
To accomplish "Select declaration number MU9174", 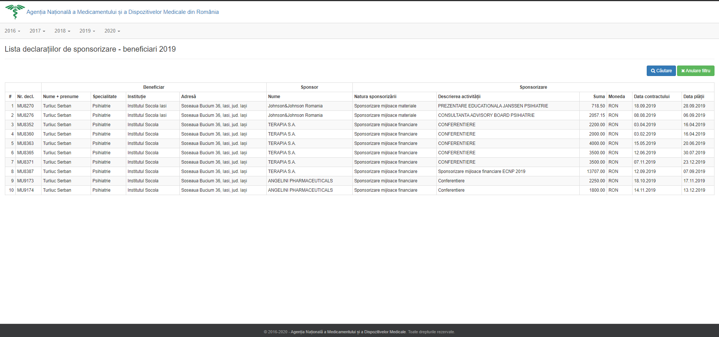I will [25, 190].
